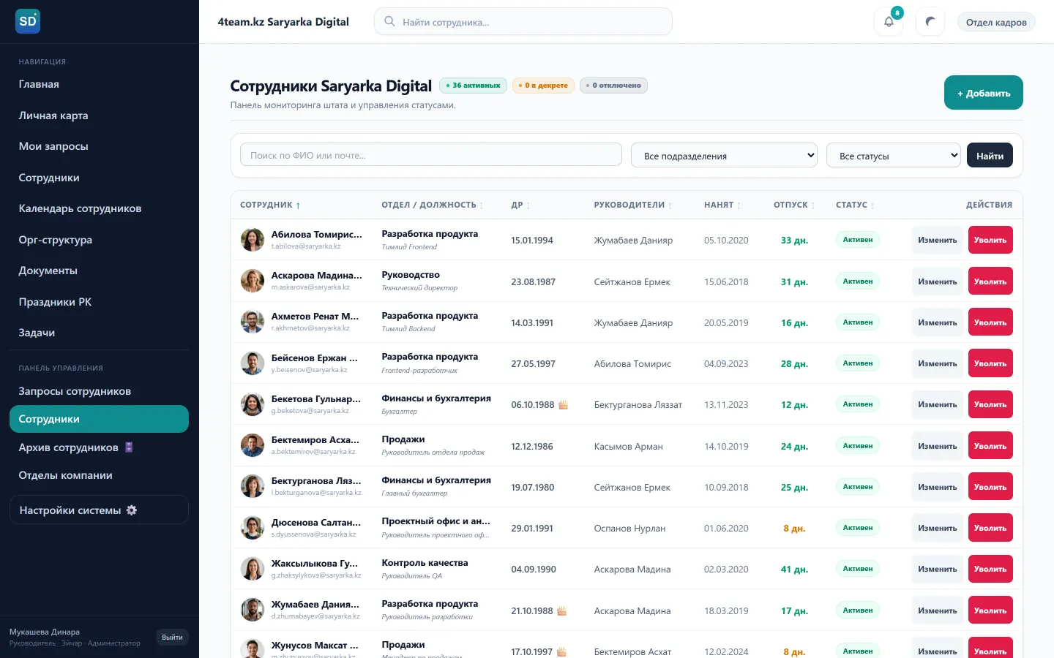1054x658 pixels.
Task: Click Изменить for Бектемиров Асхат
Action: (x=938, y=446)
